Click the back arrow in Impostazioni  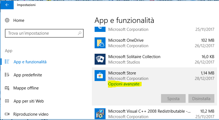[x=7, y=5]
